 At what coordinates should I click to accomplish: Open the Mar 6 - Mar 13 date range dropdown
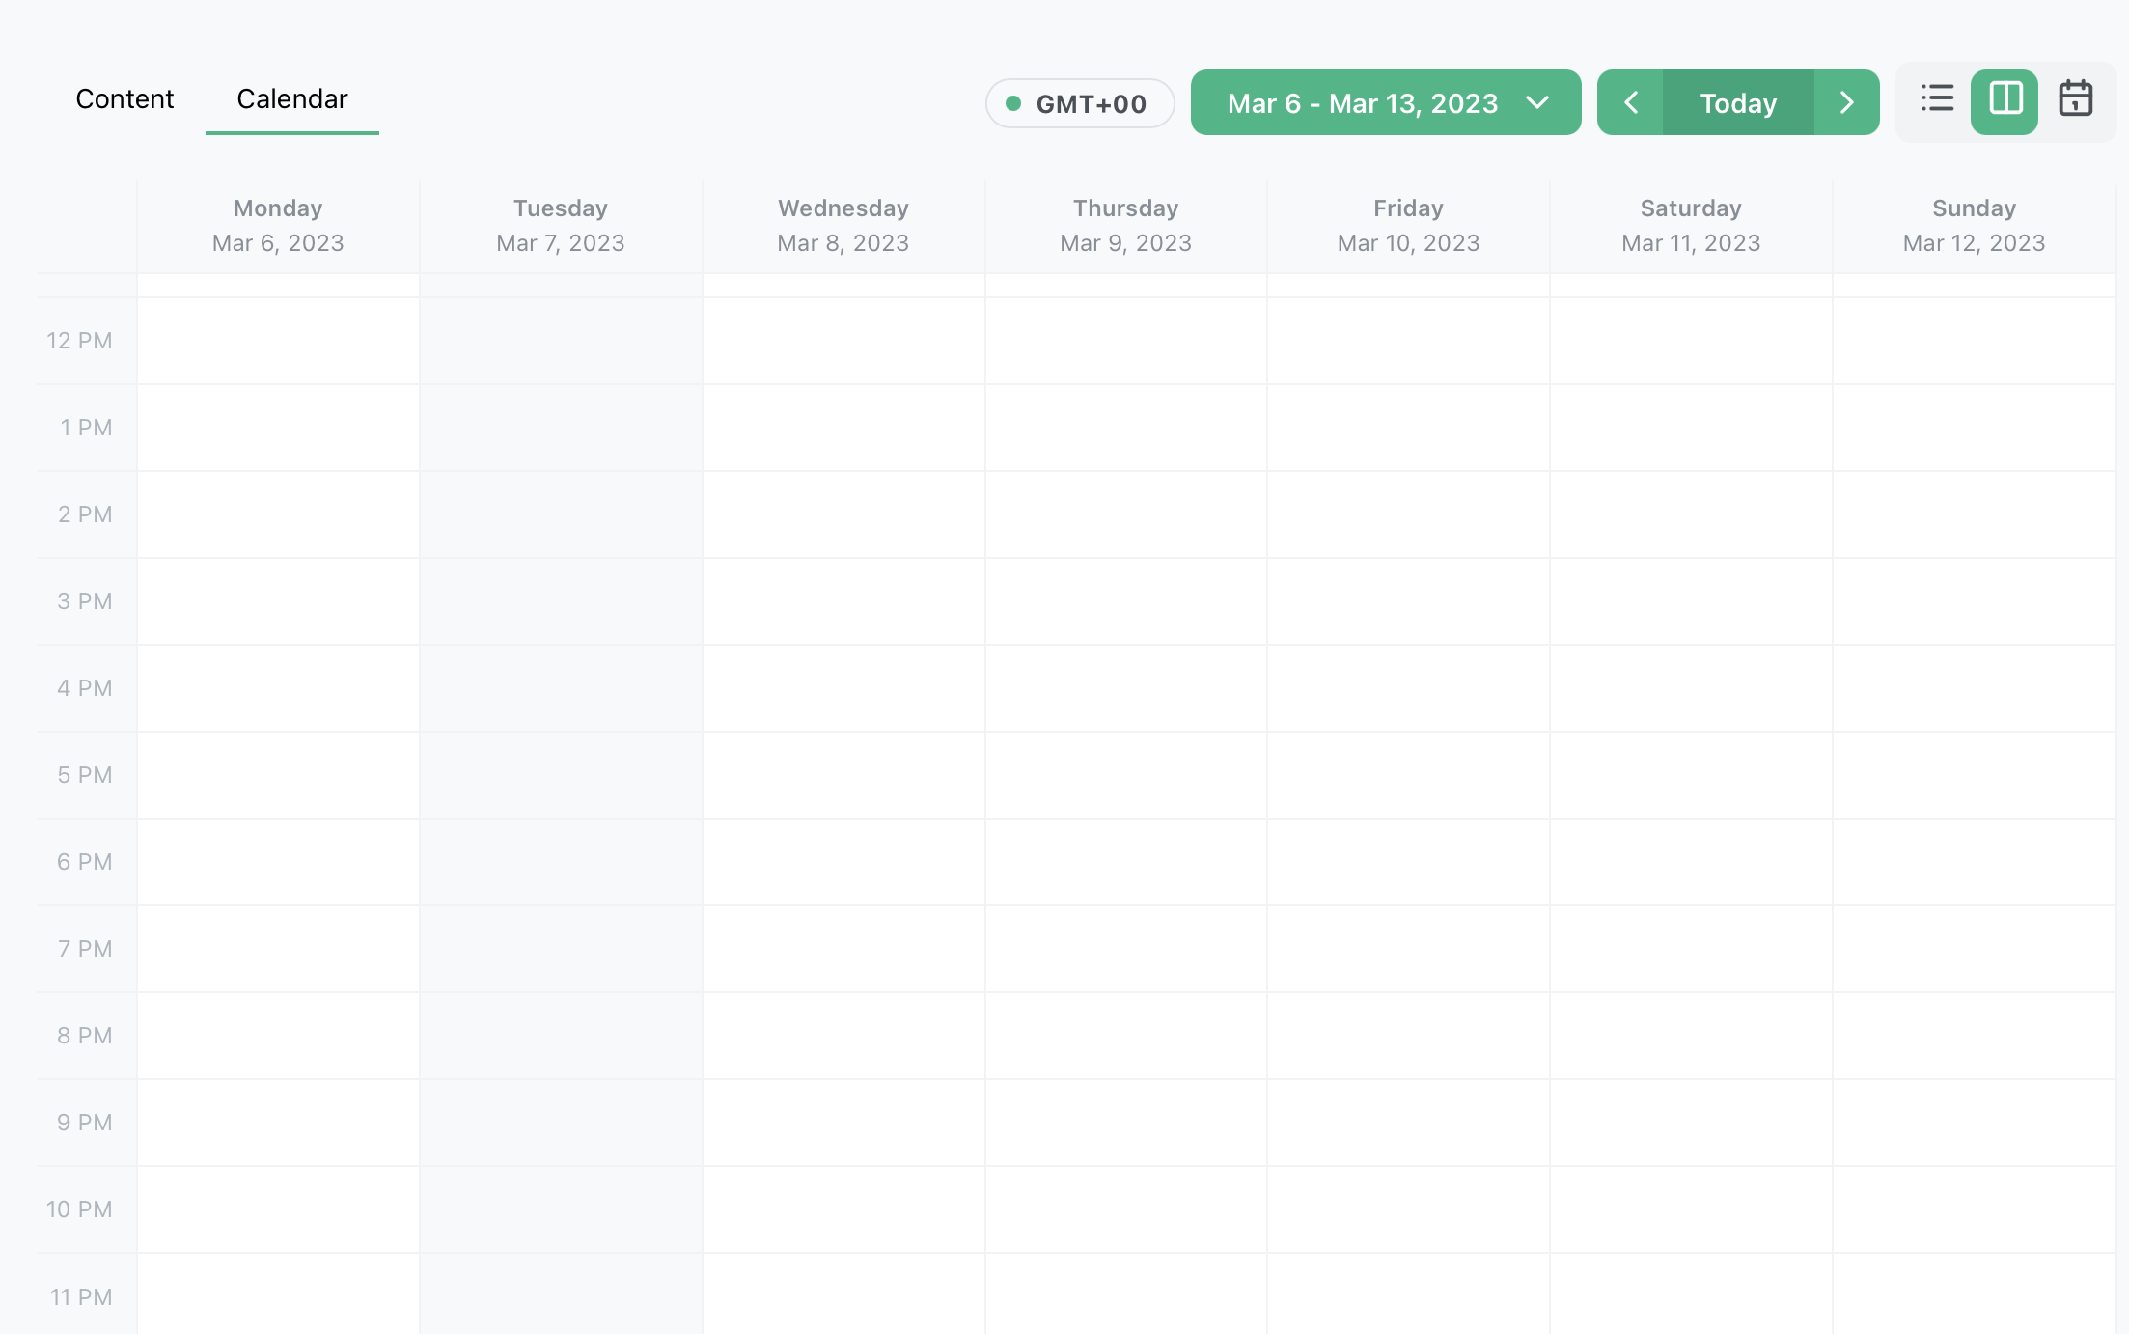pyautogui.click(x=1363, y=103)
